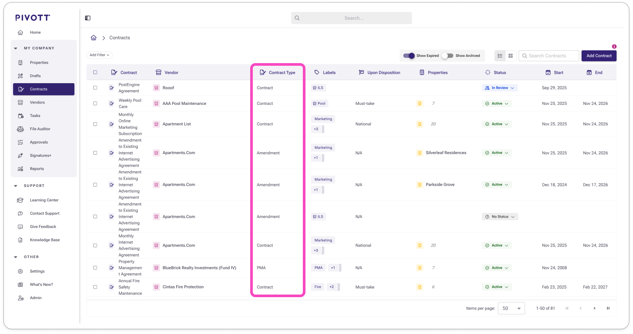The width and height of the screenshot is (633, 334).
Task: Click the Pool label tag
Action: click(319, 104)
